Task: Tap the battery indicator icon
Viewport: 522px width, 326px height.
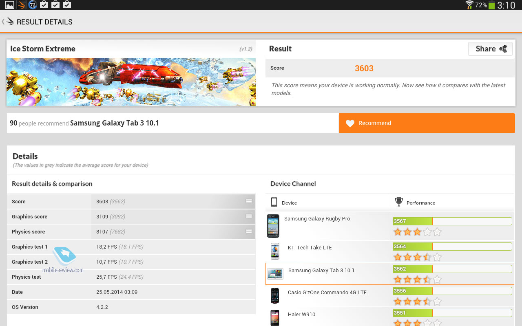Action: (x=491, y=5)
